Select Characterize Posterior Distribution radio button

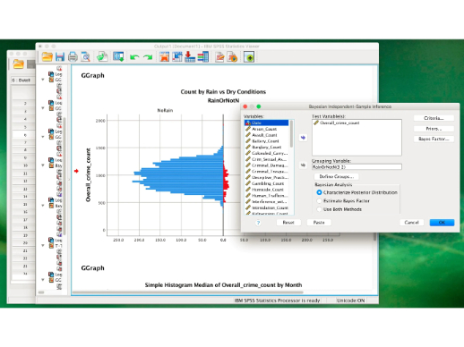(319, 192)
